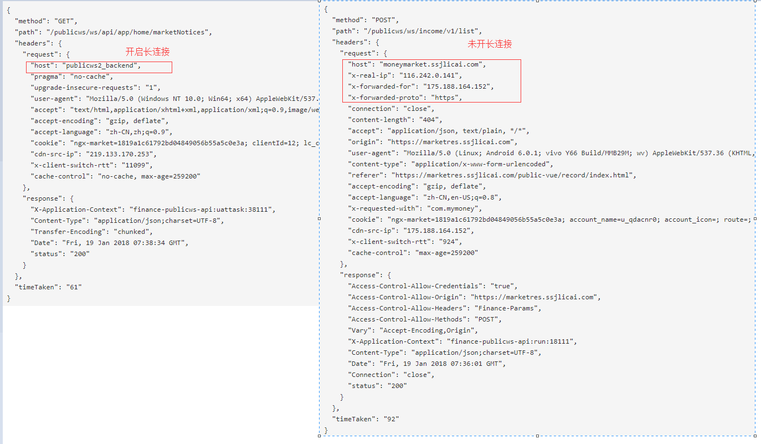Select the "116.242.0.141" x-real-ip value
This screenshot has width=761, height=444.
tap(429, 75)
